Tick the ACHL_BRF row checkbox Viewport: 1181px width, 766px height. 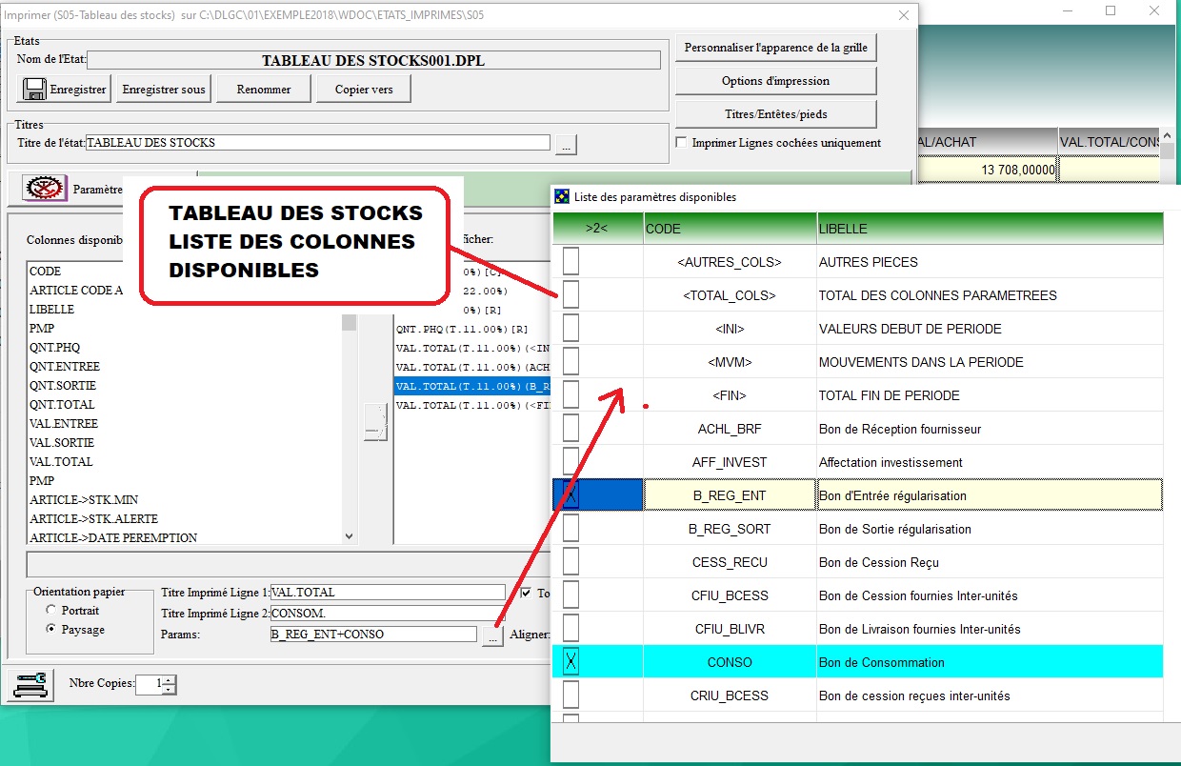(x=570, y=429)
